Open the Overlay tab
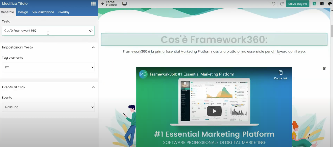 pyautogui.click(x=64, y=12)
